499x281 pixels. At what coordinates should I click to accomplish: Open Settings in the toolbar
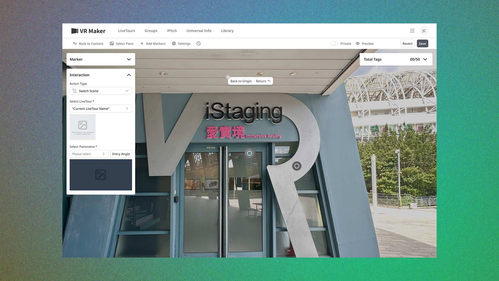click(181, 43)
